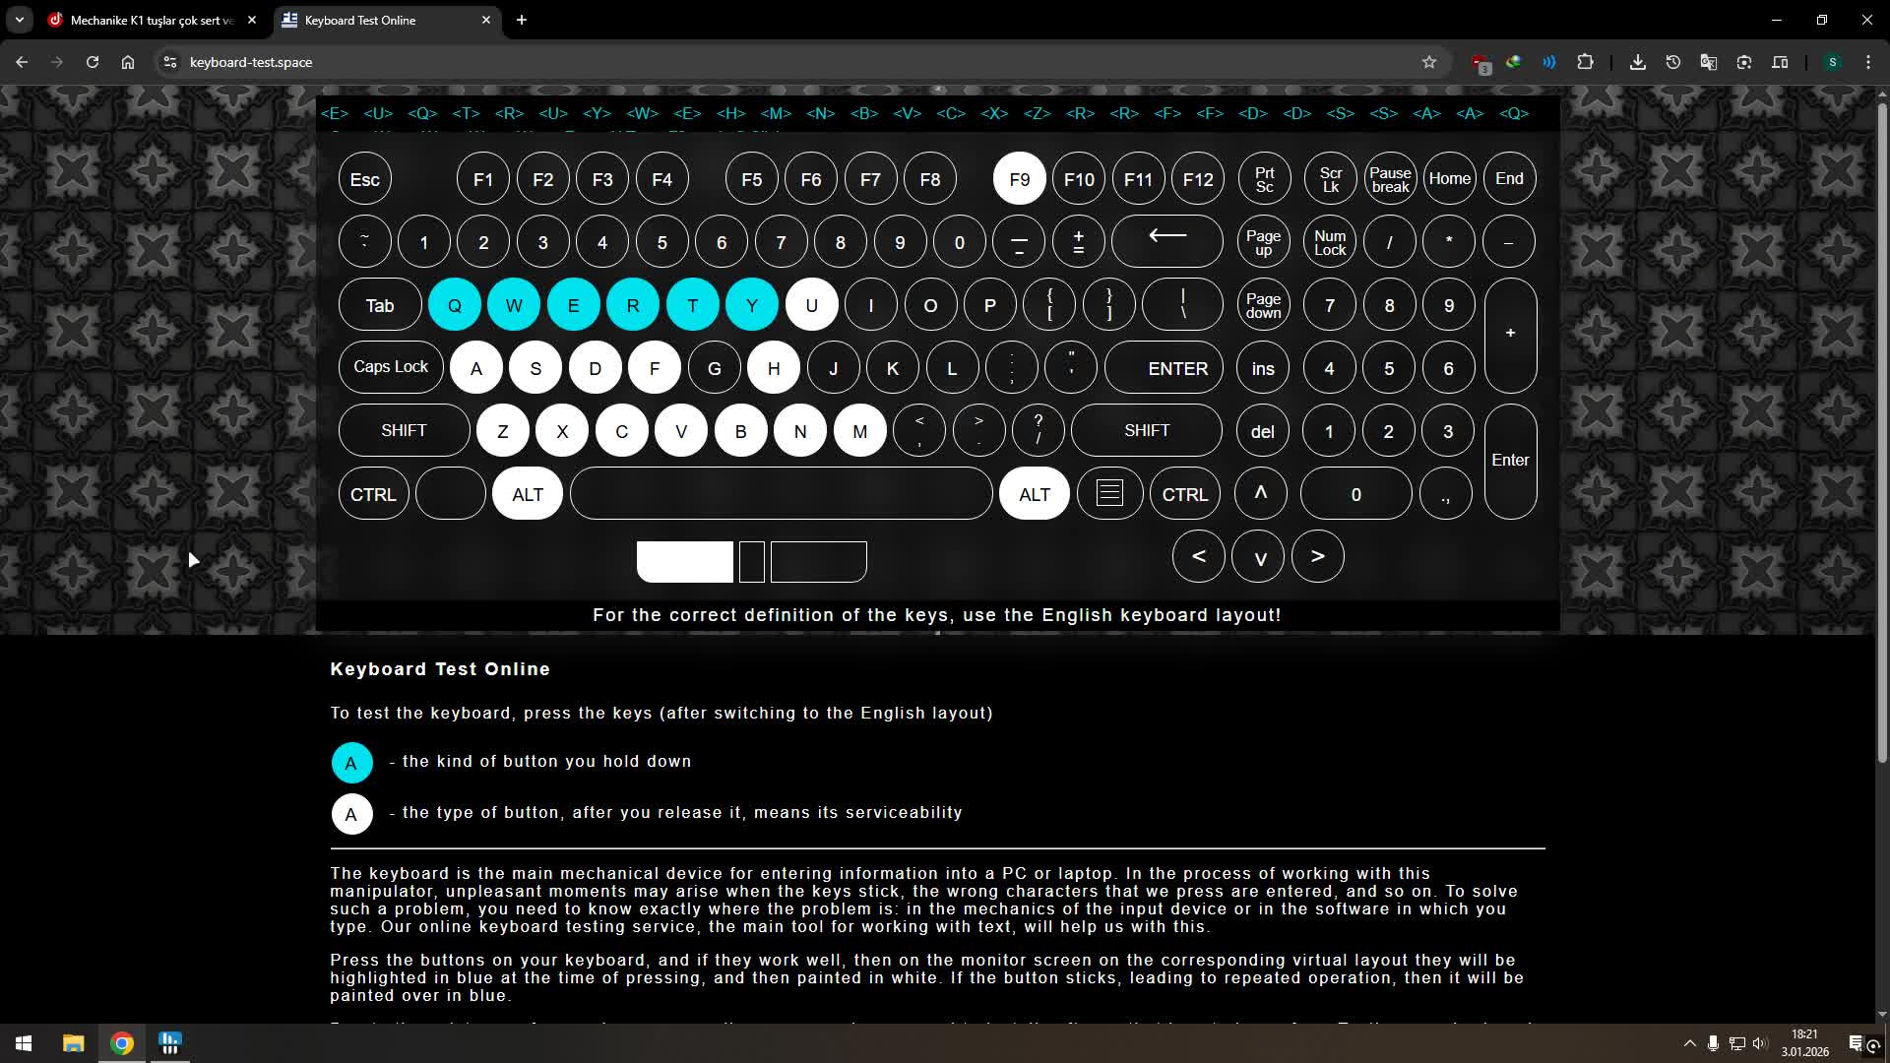This screenshot has height=1063, width=1890.
Task: Open the Chrome three-dot menu
Action: coord(1867,62)
